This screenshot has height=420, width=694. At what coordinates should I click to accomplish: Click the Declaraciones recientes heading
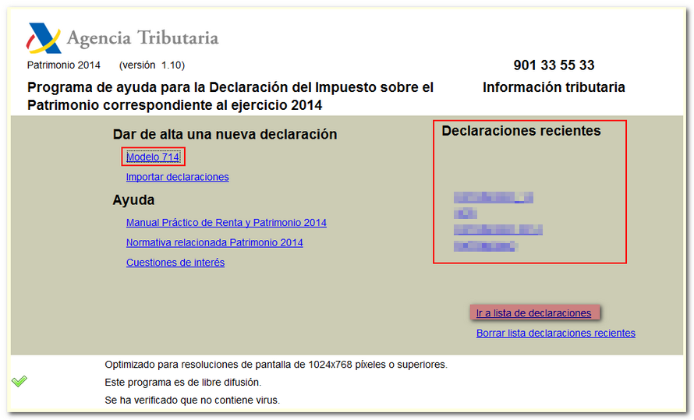[521, 131]
